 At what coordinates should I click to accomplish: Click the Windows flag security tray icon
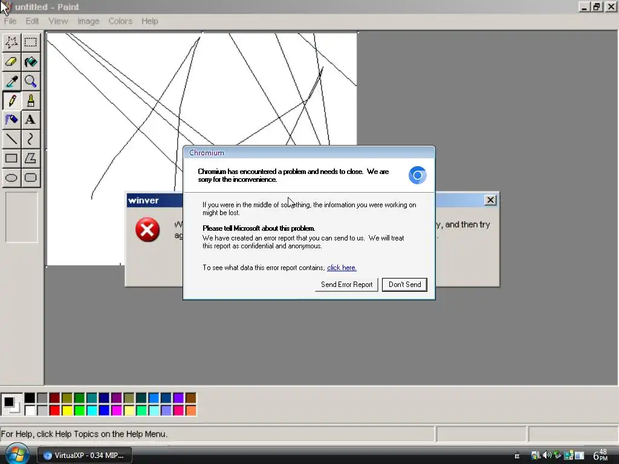pyautogui.click(x=536, y=456)
